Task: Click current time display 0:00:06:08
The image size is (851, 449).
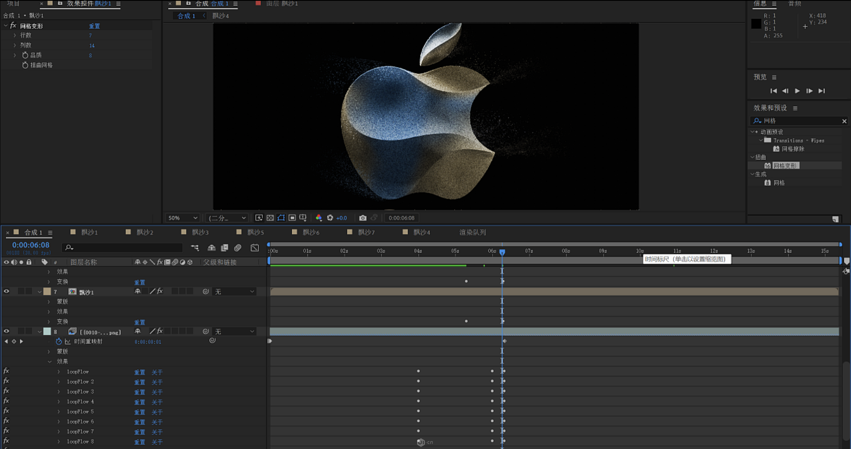Action: [30, 245]
